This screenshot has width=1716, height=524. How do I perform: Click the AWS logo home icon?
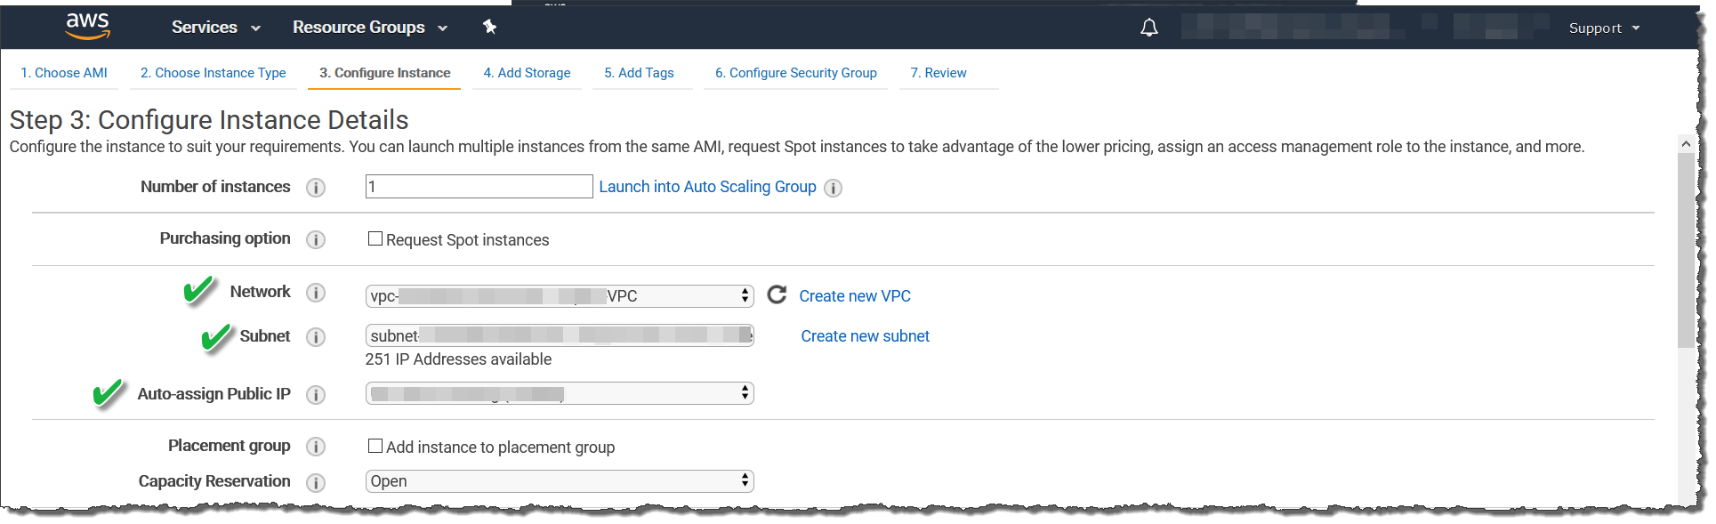[87, 27]
